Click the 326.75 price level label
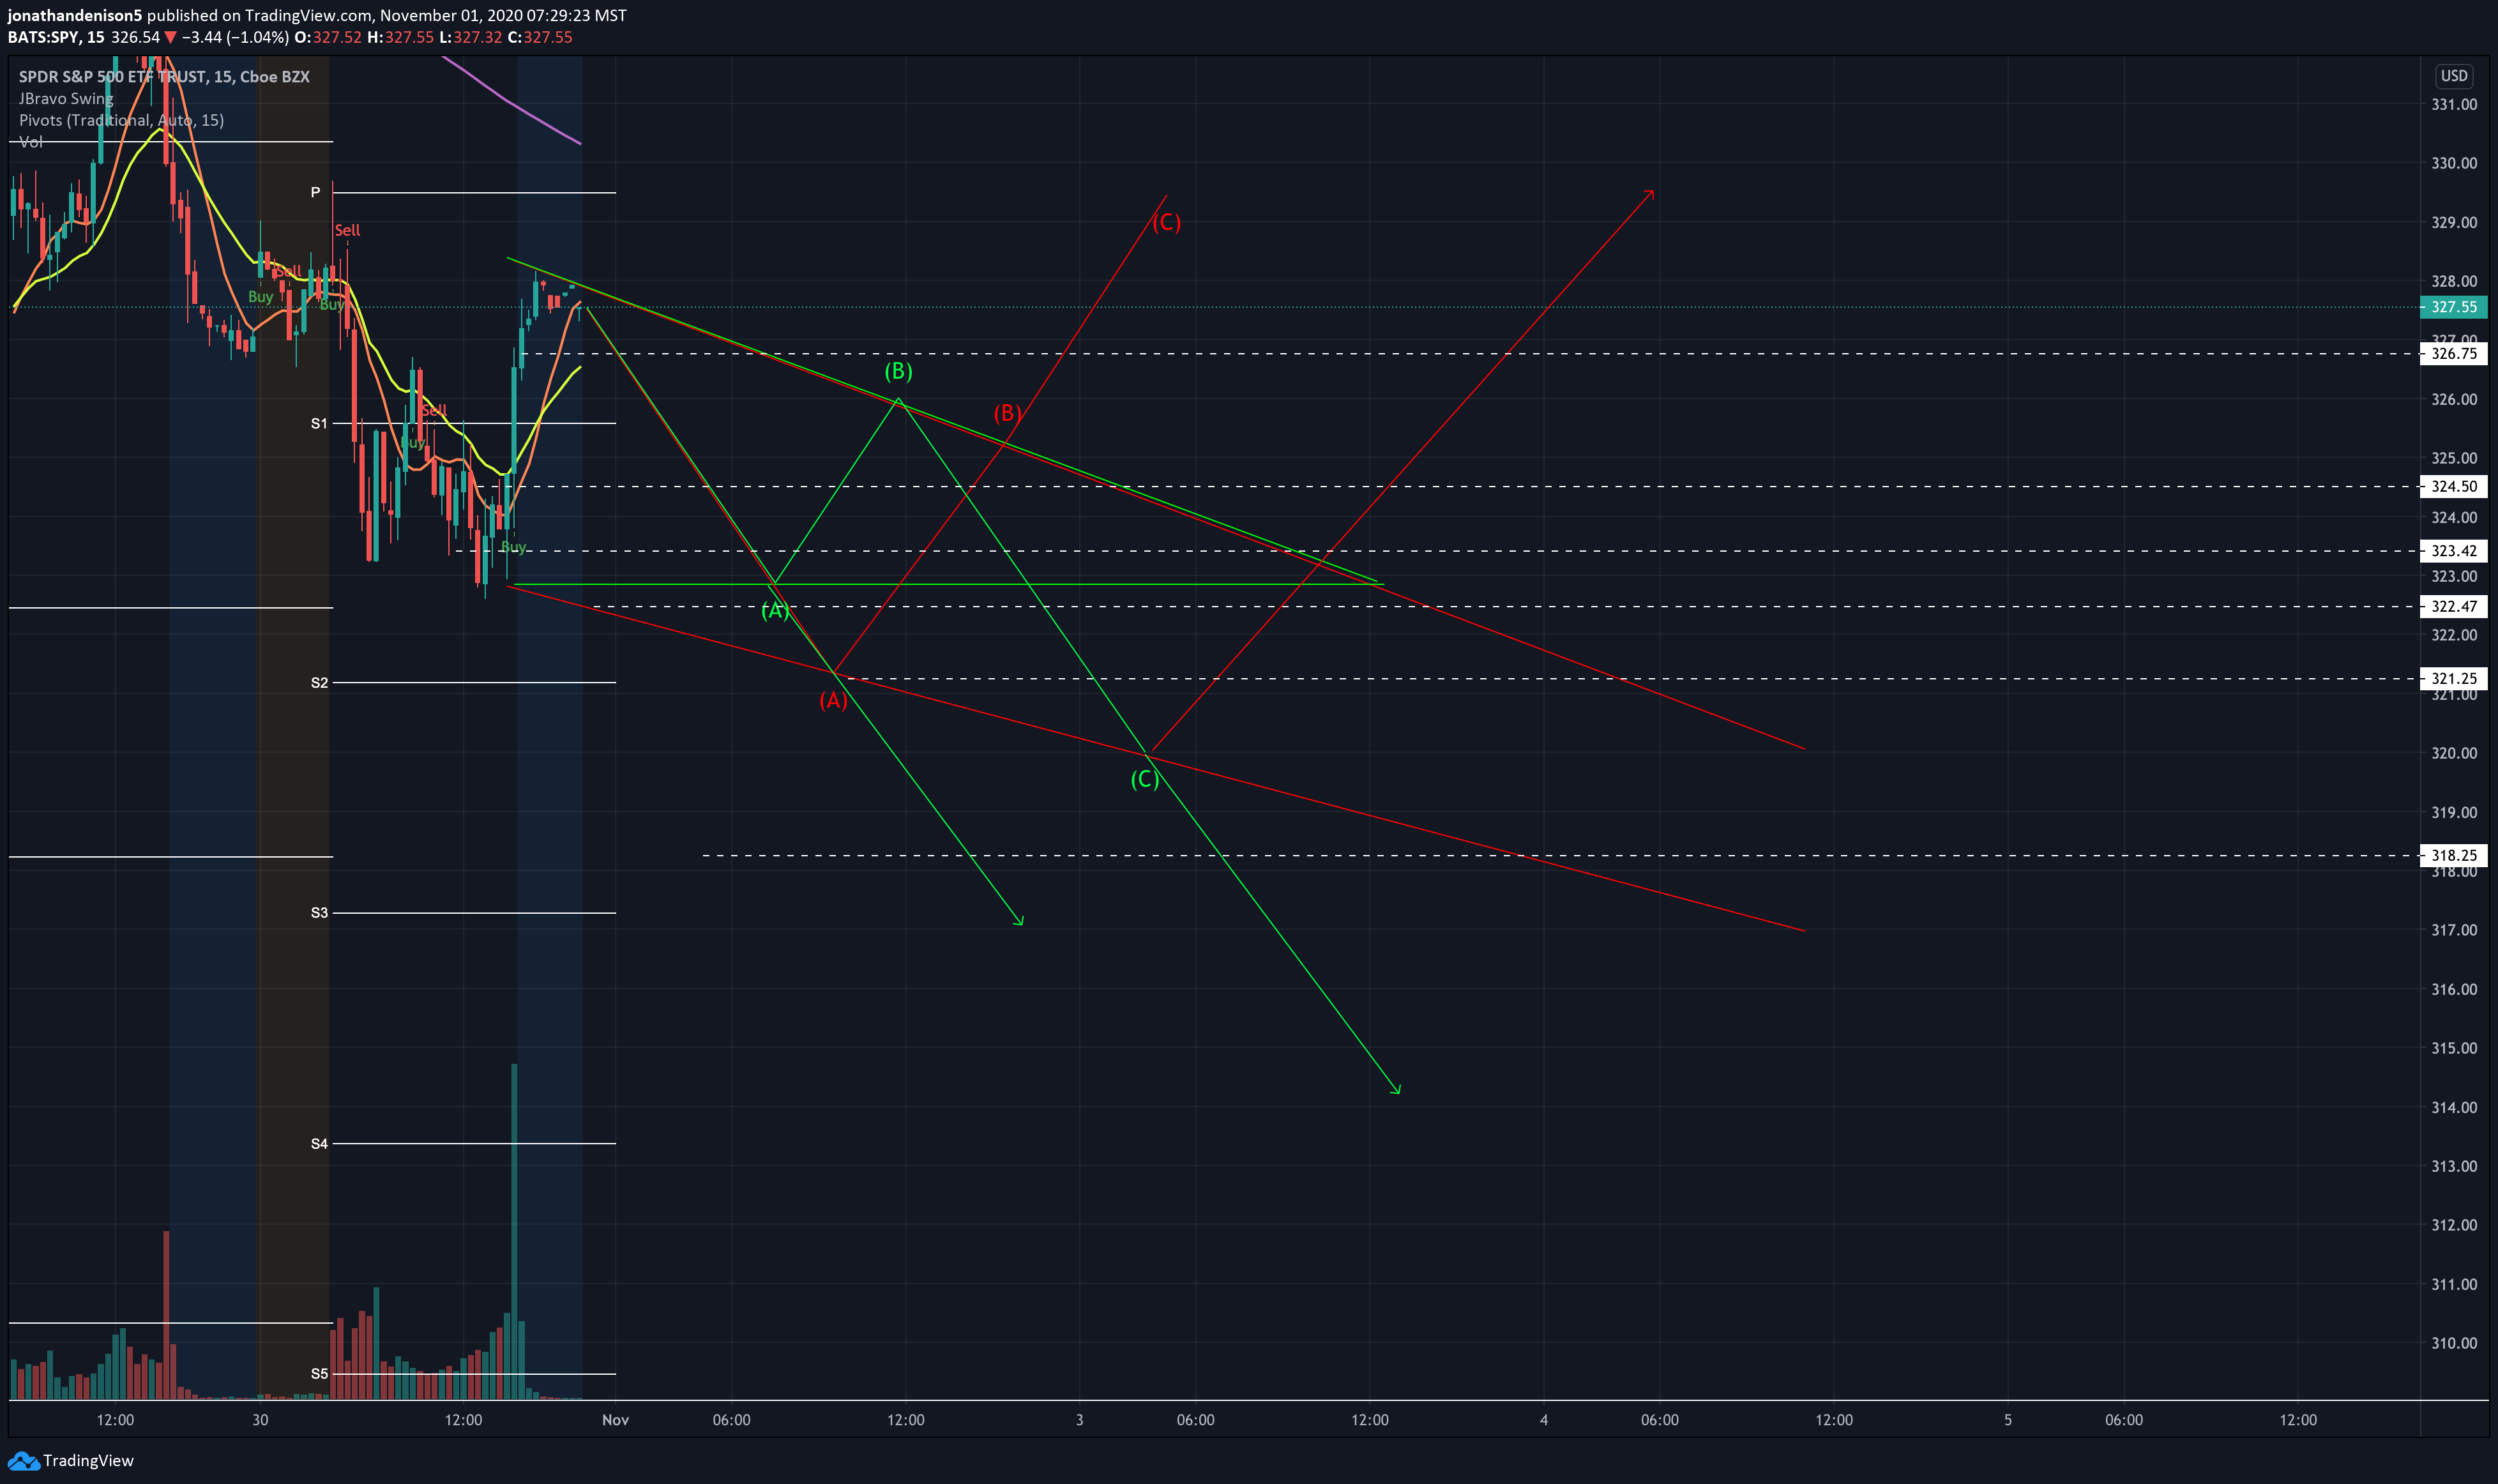The width and height of the screenshot is (2498, 1484). click(2453, 353)
